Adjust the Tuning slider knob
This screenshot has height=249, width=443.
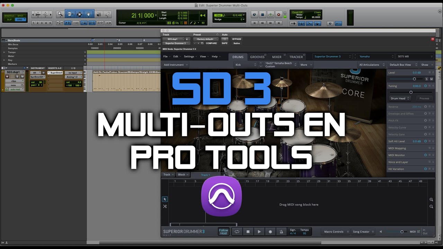click(x=411, y=92)
